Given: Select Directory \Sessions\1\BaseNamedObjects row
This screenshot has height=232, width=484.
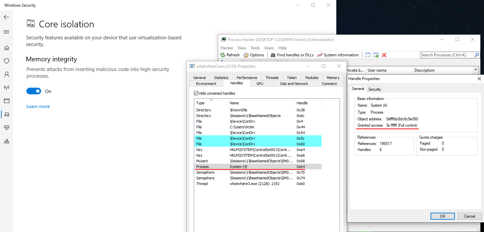Looking at the screenshot, I should (258, 116).
